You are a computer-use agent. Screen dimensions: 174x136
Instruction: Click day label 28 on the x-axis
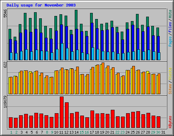148,132
